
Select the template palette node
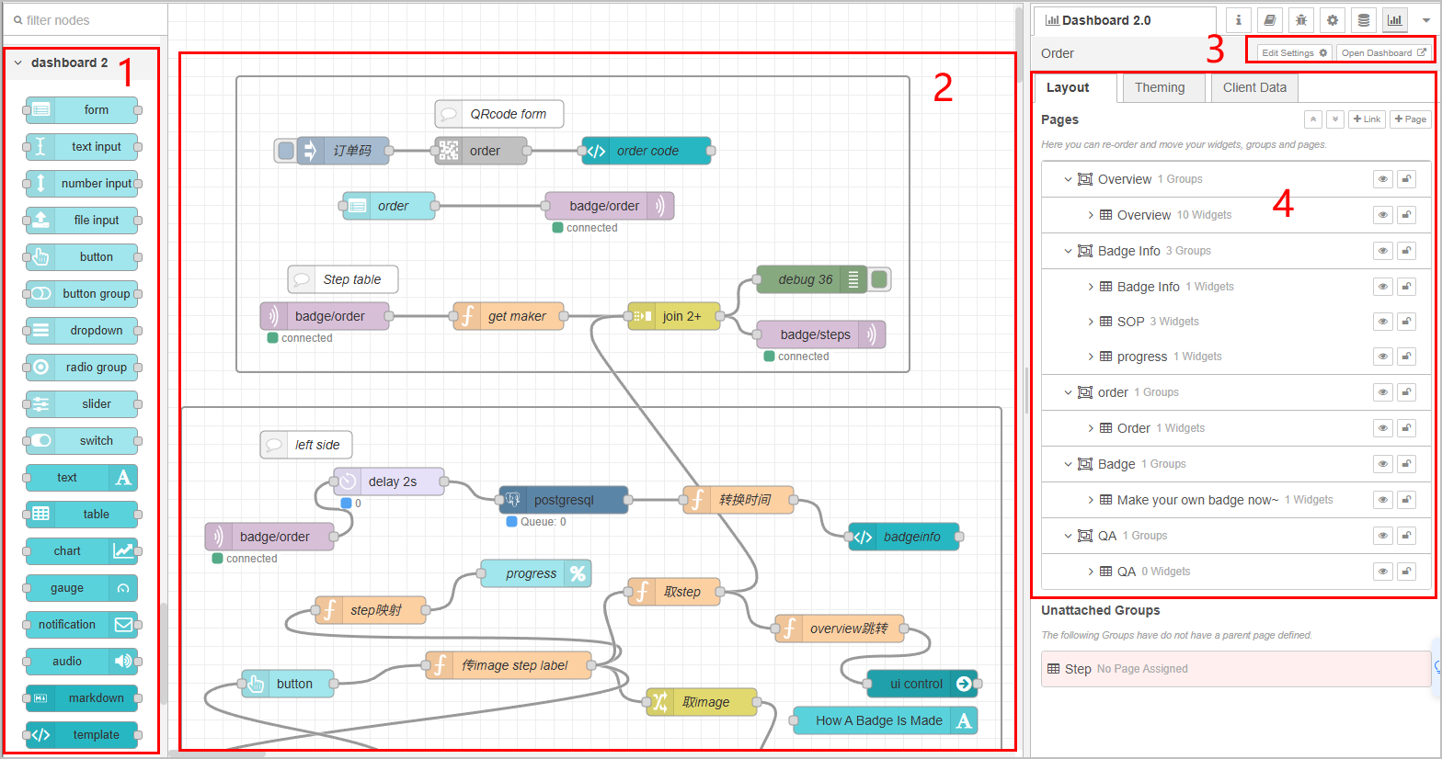coord(82,735)
